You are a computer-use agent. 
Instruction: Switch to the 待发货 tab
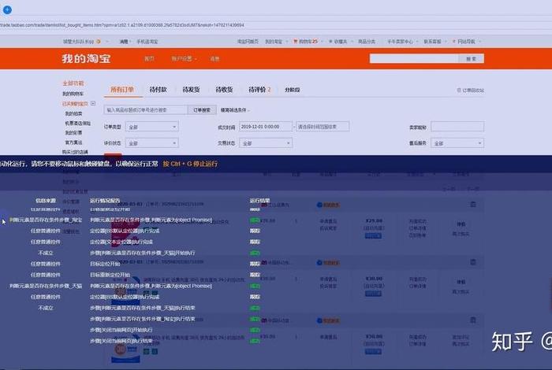[191, 90]
